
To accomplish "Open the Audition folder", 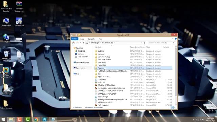I will click(101, 51).
